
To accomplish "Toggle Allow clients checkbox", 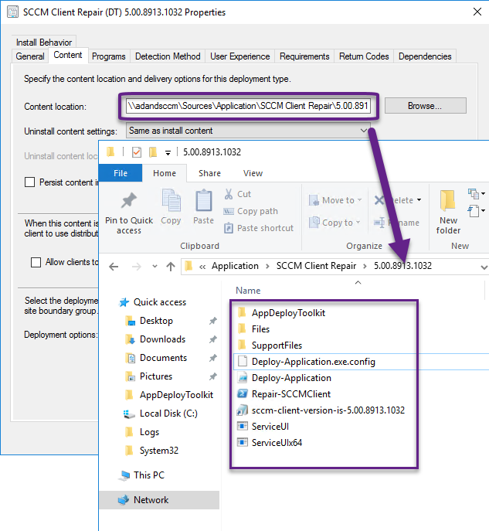I will (36, 262).
